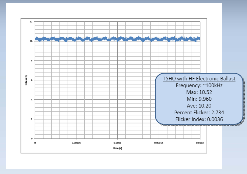
Task: Select the 'Ave: 10.20' line
Action: (199, 105)
